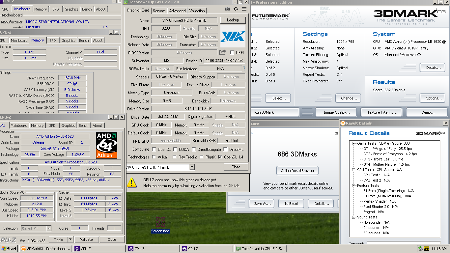Viewport: 450px width, 253px height.
Task: Click Save As... button
Action: click(x=262, y=204)
